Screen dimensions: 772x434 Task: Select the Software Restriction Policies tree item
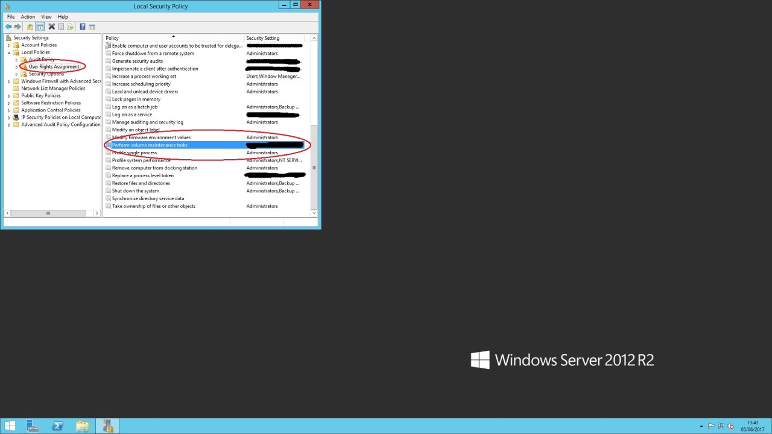51,103
